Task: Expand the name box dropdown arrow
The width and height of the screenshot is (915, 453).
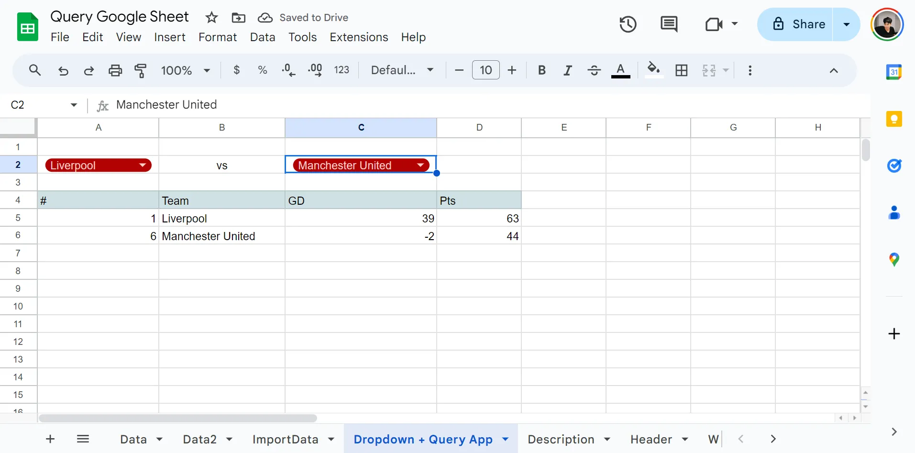Action: [x=74, y=105]
